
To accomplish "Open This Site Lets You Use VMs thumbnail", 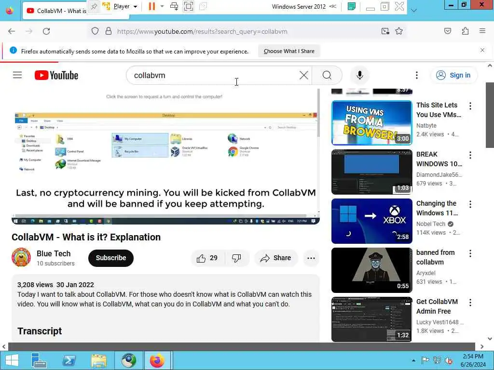I will [x=372, y=123].
